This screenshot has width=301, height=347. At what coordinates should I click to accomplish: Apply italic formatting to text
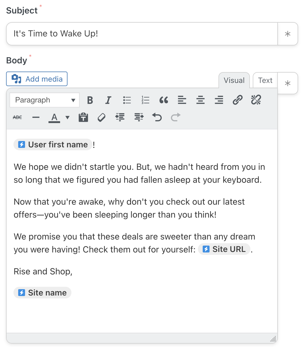(x=108, y=100)
